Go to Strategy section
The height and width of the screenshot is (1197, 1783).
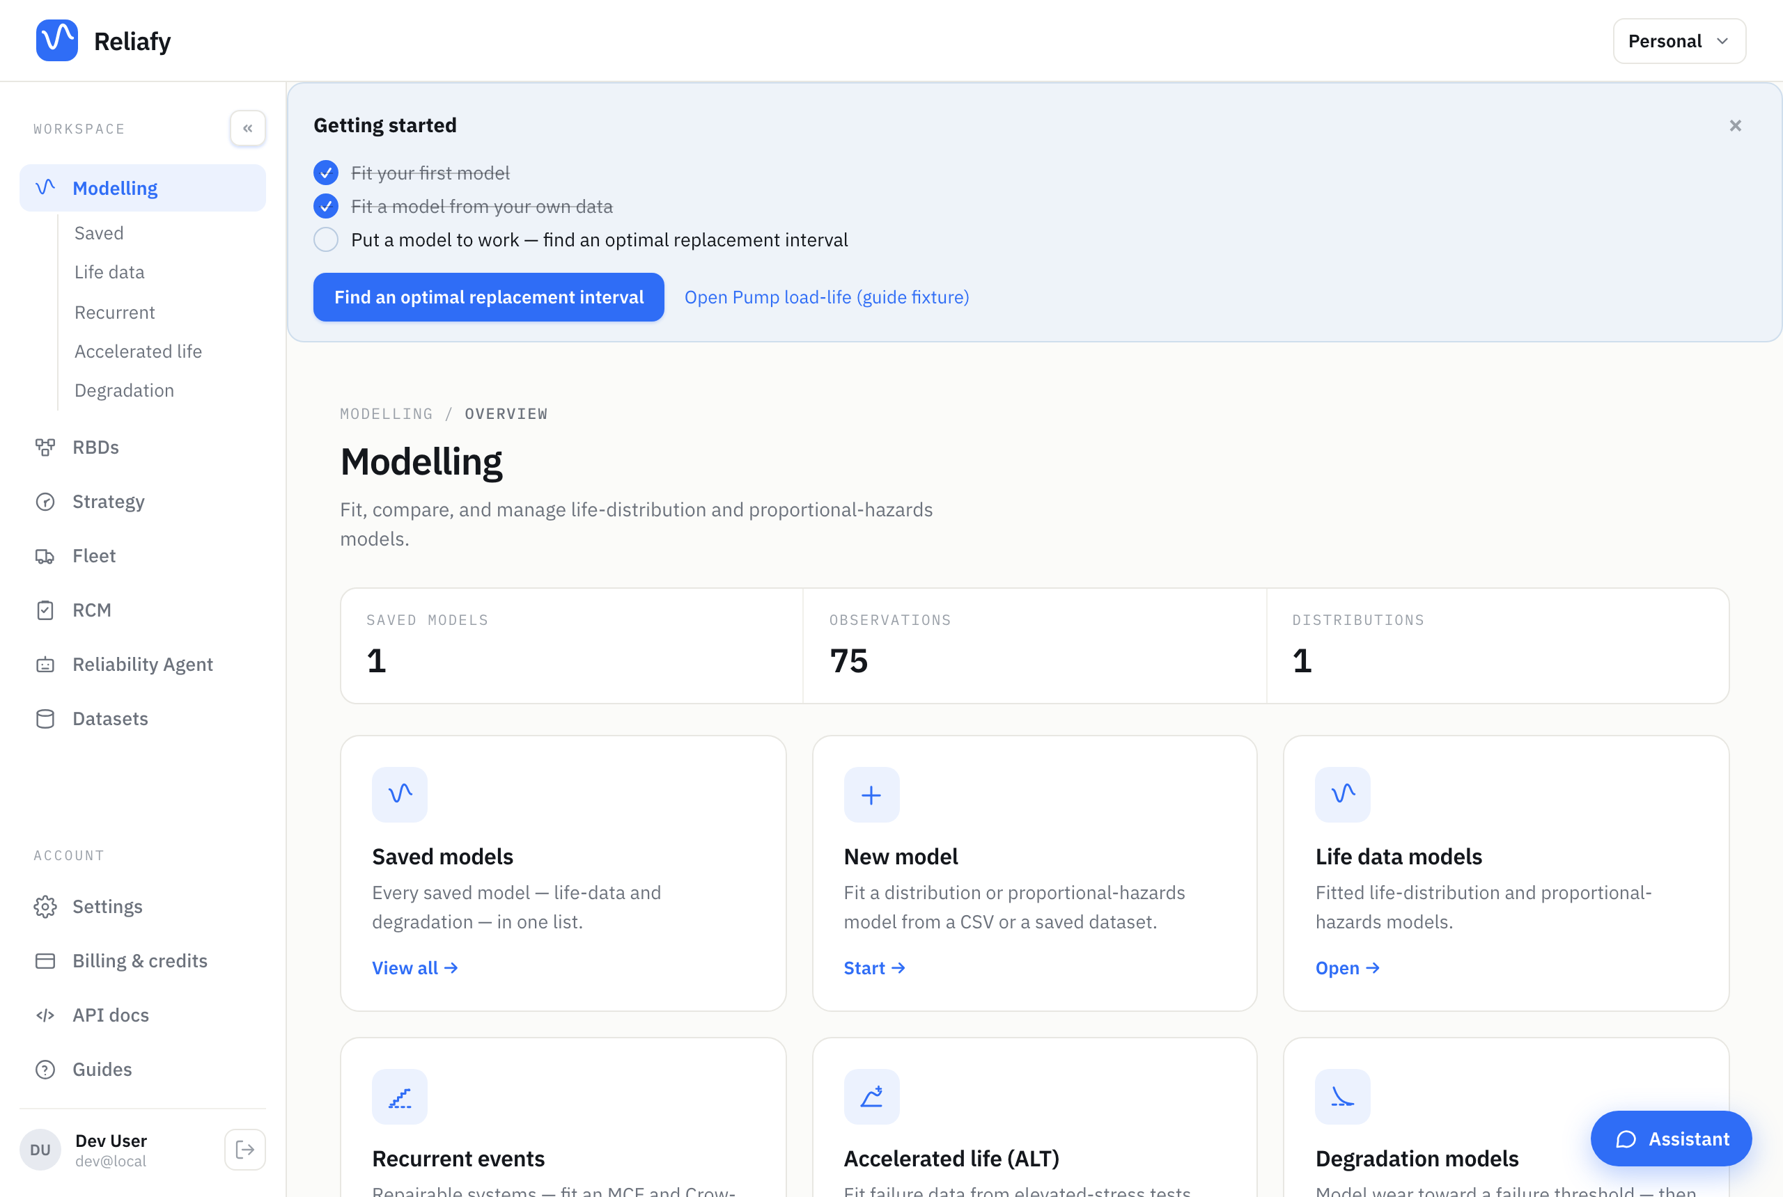point(143,502)
